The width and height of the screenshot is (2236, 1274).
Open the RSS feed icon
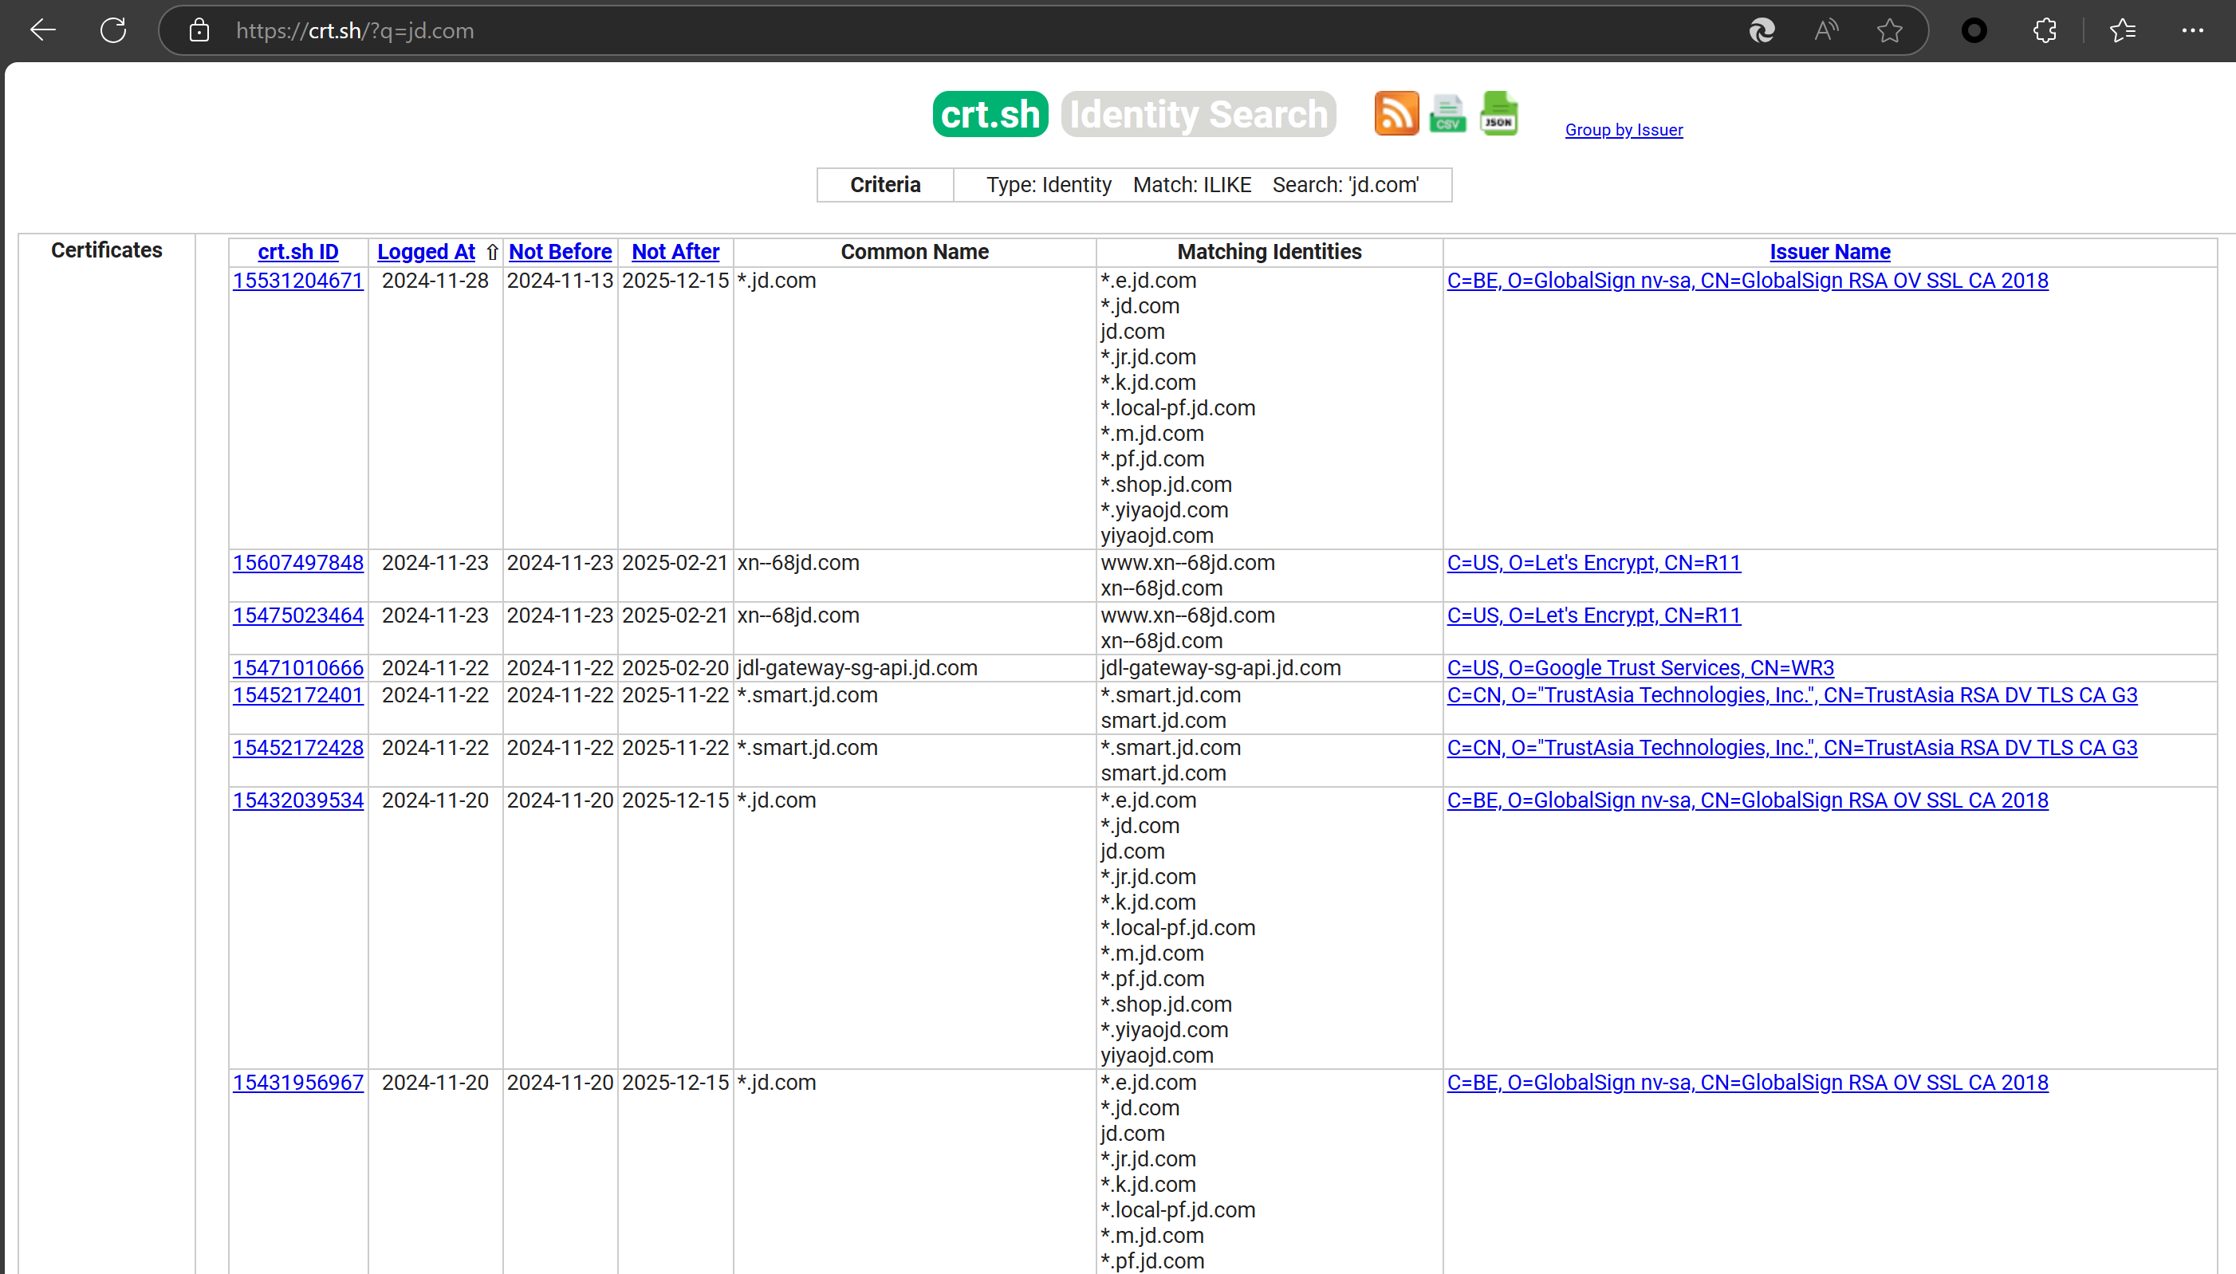(x=1397, y=114)
